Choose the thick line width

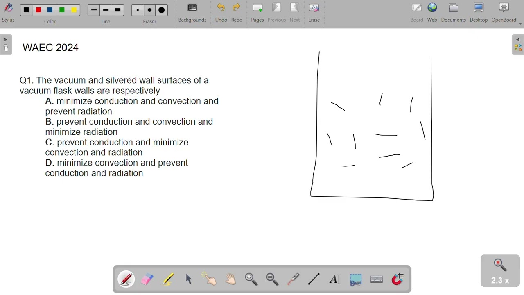[118, 10]
